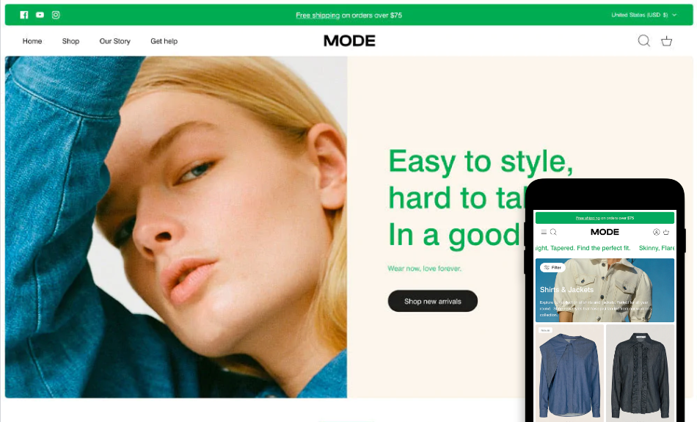Open the Our Story menu item

pyautogui.click(x=114, y=41)
